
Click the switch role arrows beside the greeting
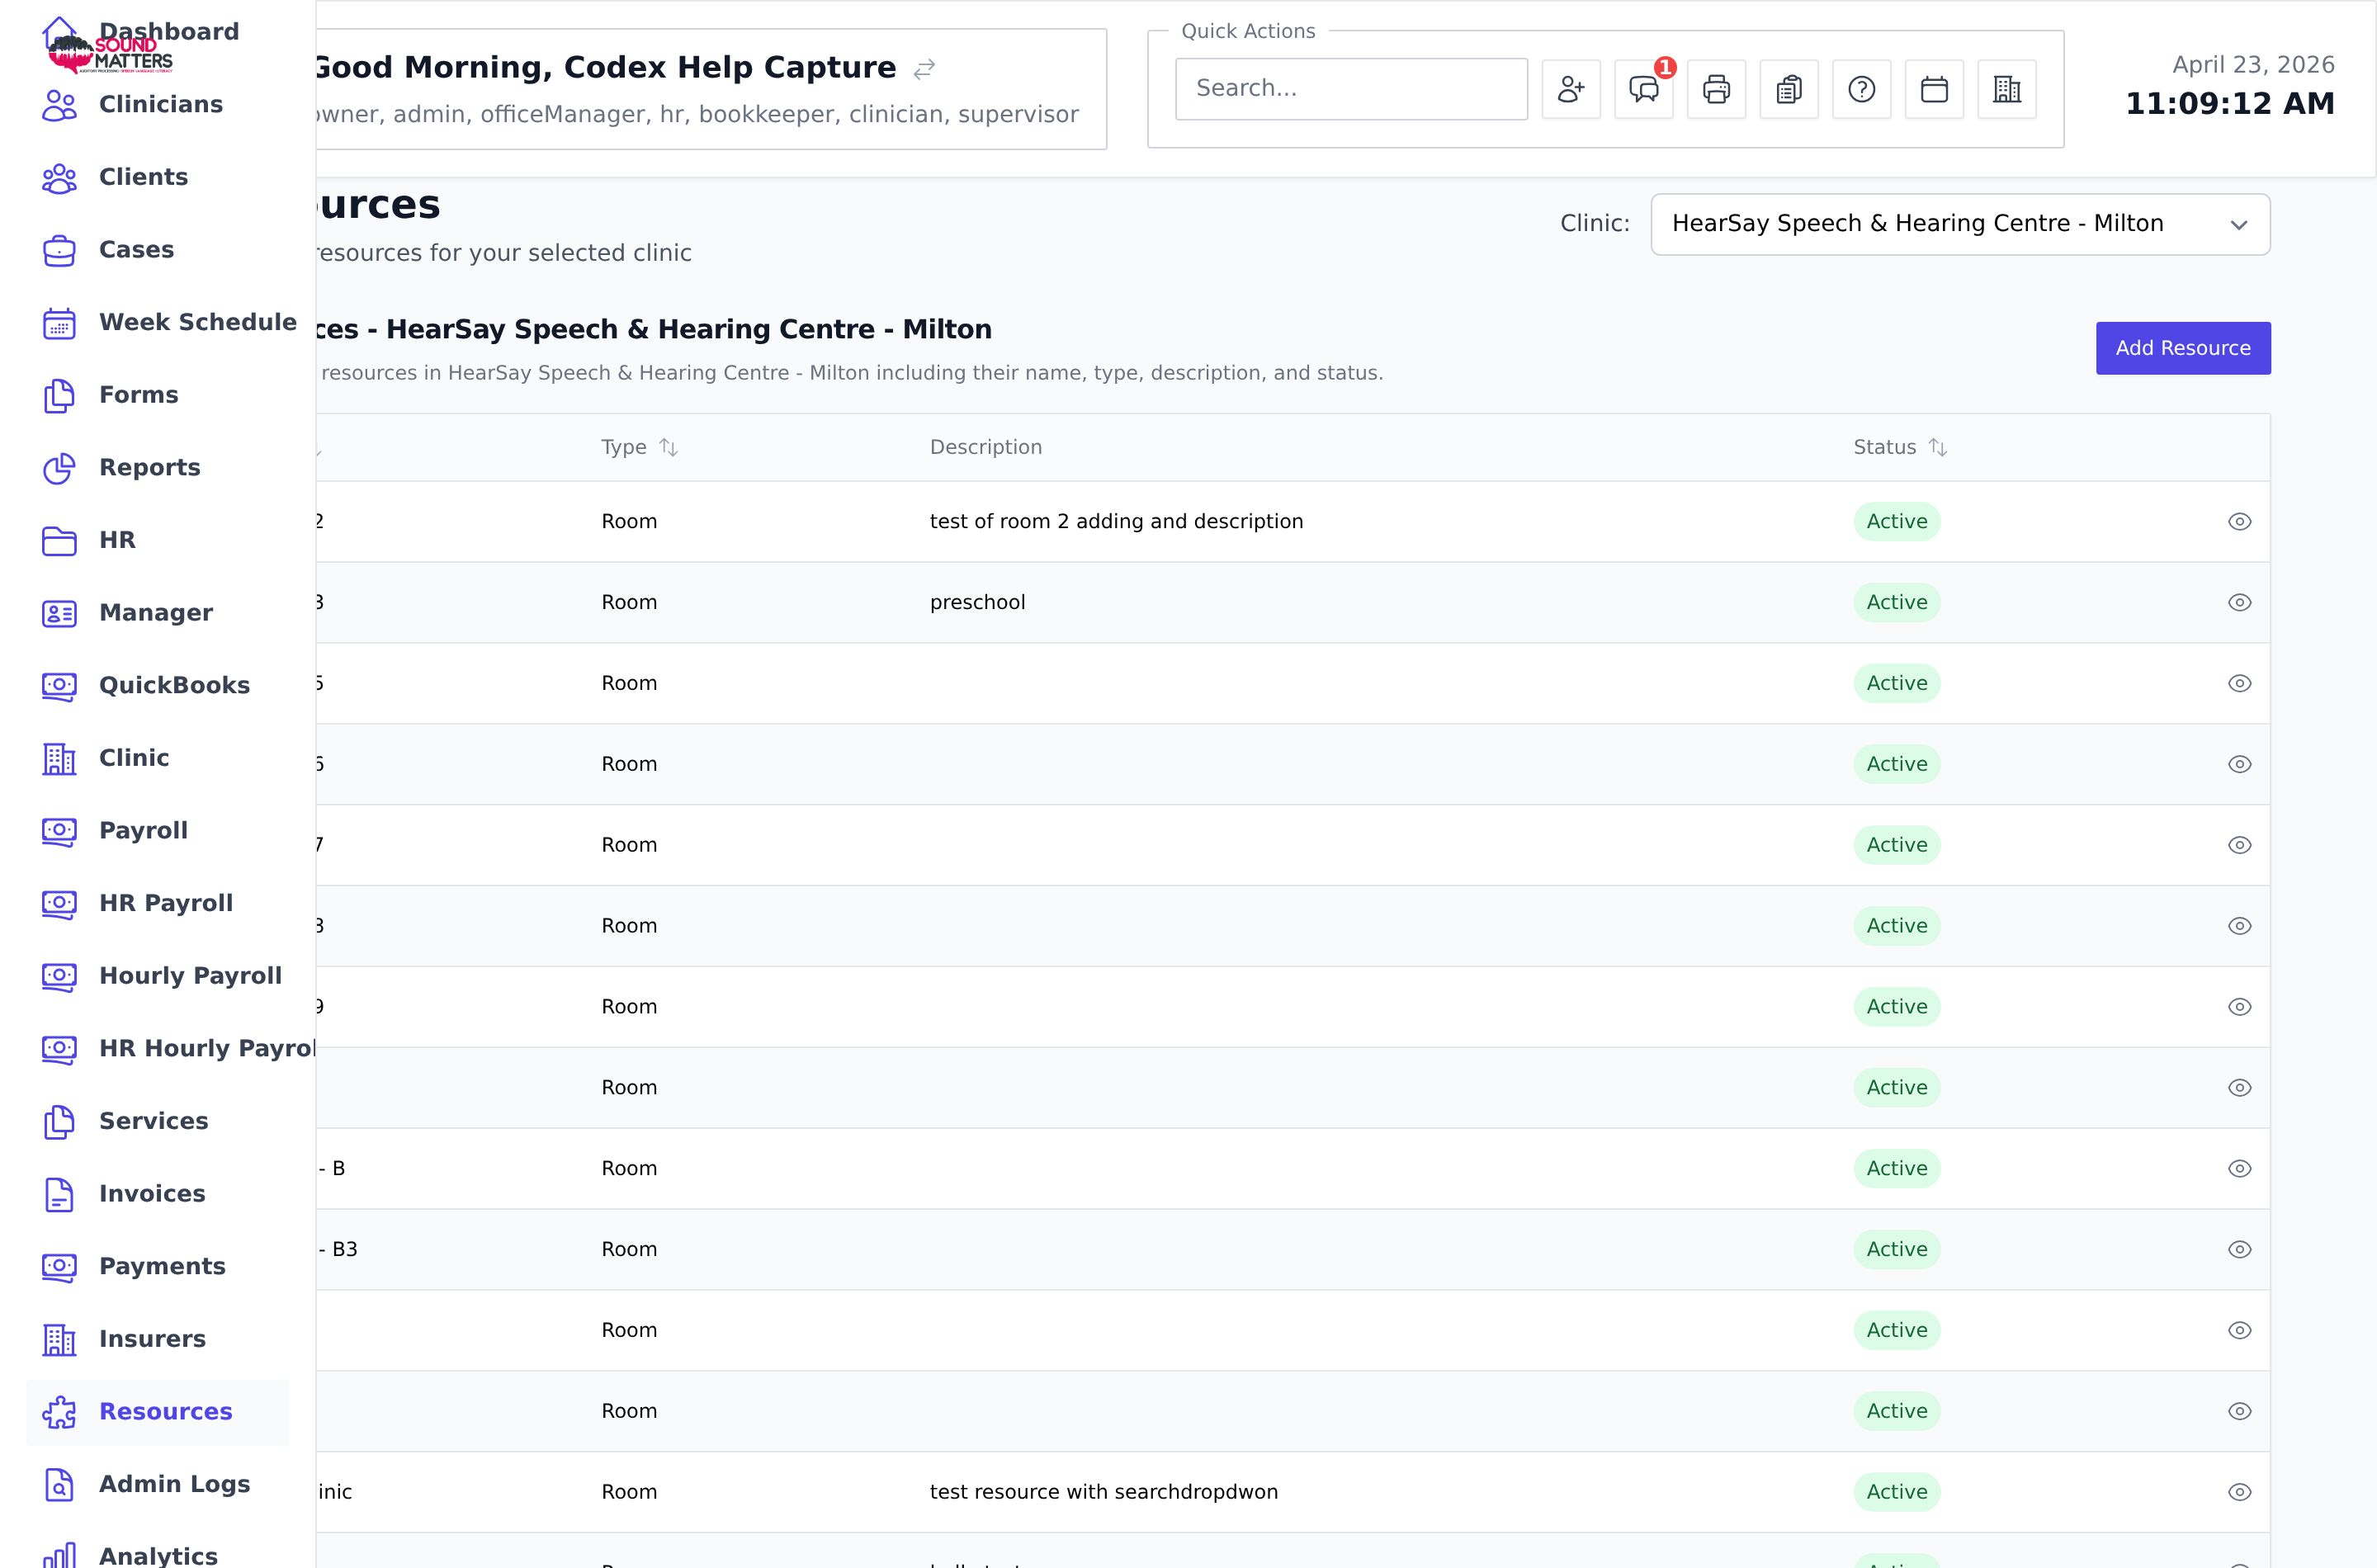pos(924,68)
